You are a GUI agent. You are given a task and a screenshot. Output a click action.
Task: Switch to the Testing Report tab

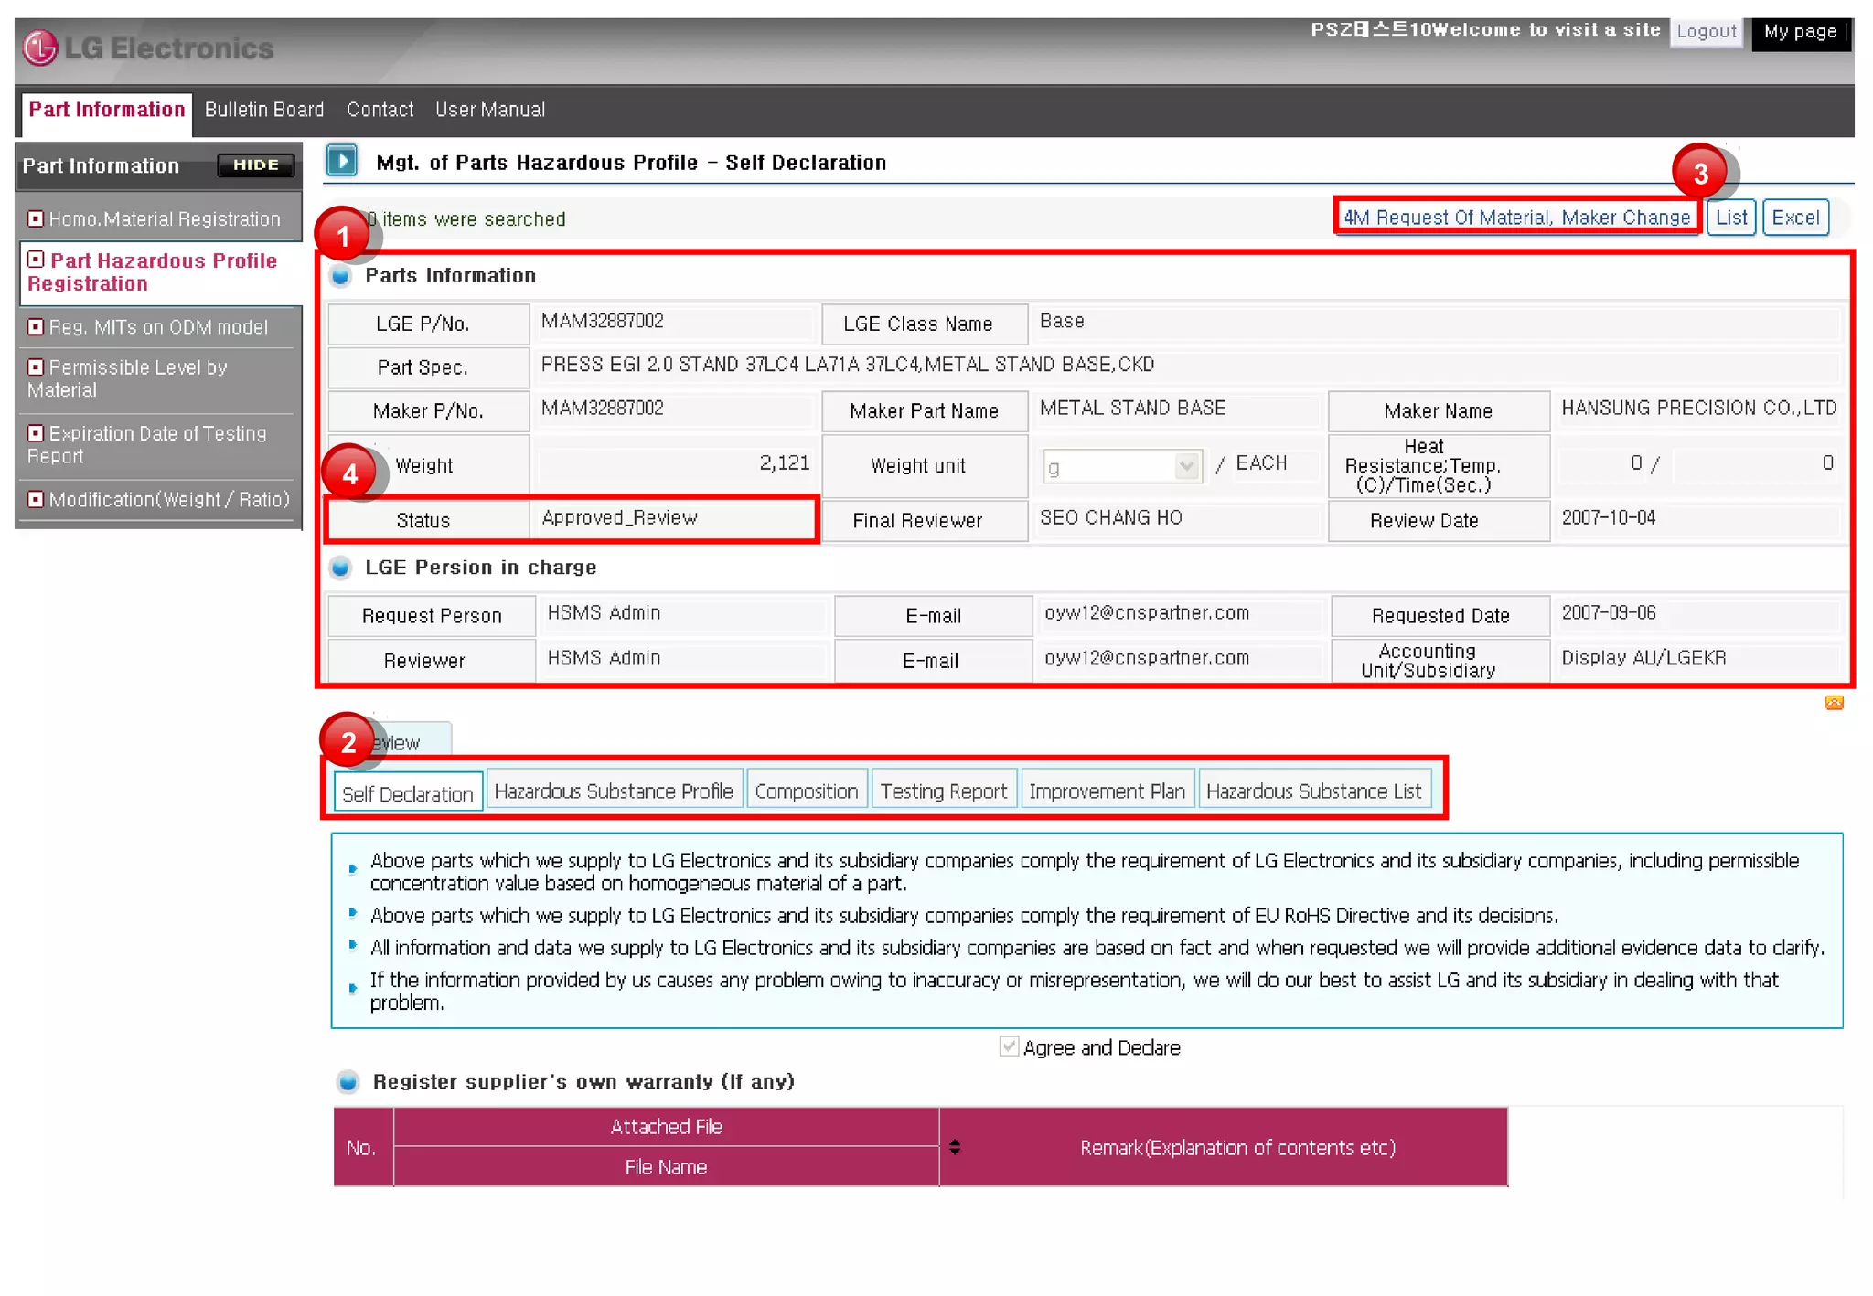[x=943, y=791]
